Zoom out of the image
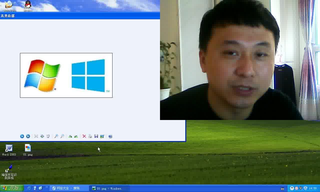This screenshot has width=320, height=192. [x=62, y=136]
